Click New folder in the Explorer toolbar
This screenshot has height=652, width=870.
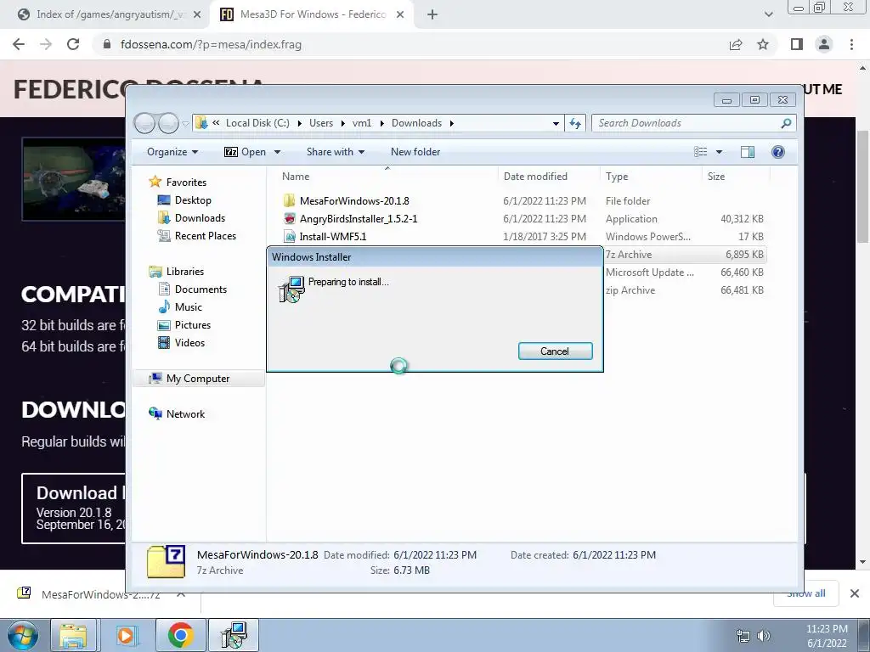415,152
